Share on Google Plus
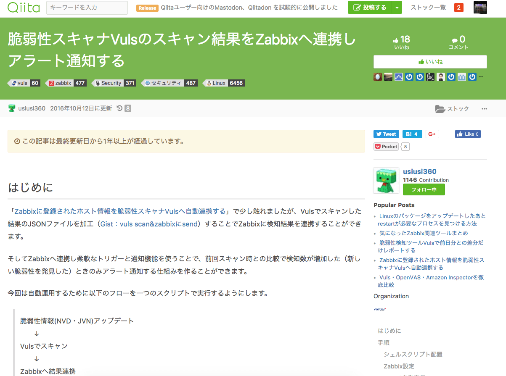The image size is (506, 376). 432,134
